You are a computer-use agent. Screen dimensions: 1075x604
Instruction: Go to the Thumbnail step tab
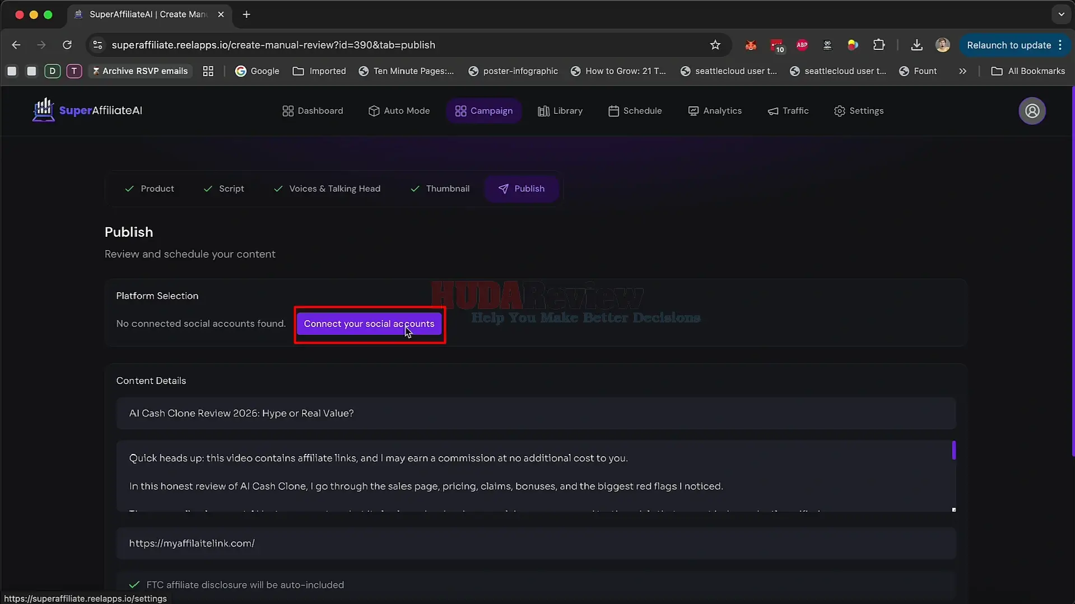(x=440, y=189)
